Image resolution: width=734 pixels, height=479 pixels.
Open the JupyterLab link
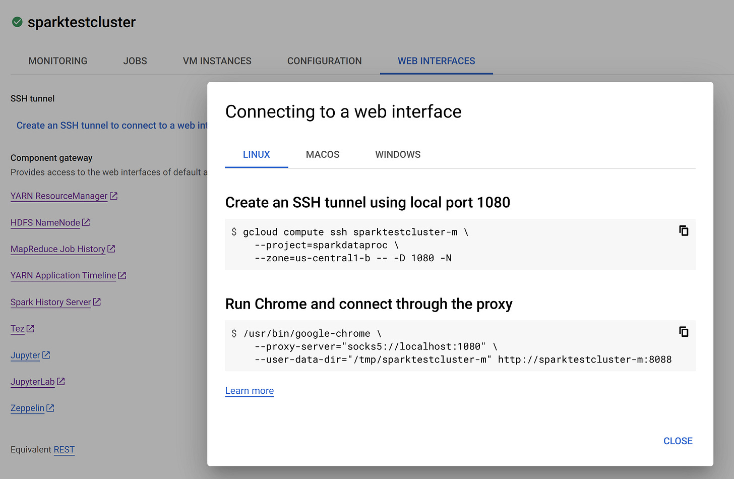point(33,382)
